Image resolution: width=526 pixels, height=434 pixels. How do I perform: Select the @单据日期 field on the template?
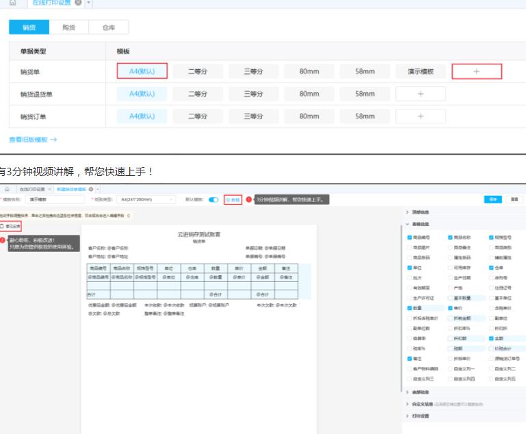click(x=275, y=248)
